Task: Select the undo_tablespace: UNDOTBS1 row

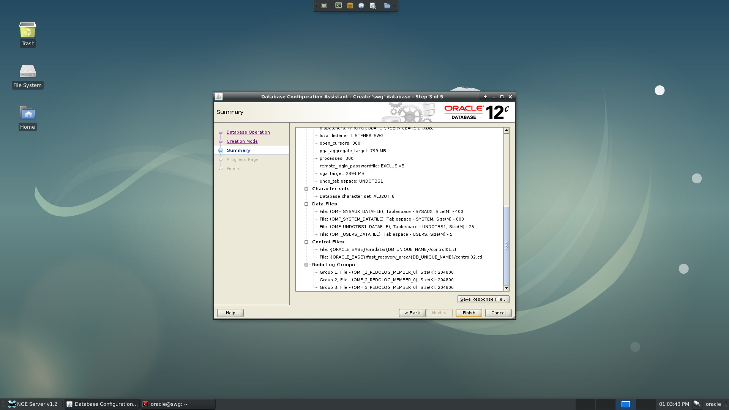Action: point(351,181)
